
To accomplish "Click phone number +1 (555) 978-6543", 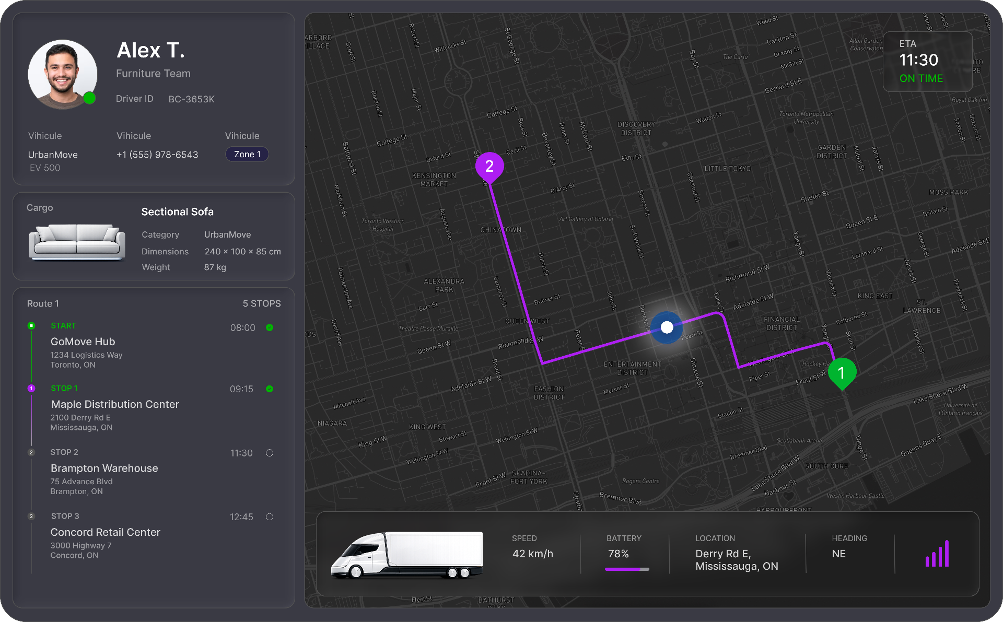I will pos(157,155).
